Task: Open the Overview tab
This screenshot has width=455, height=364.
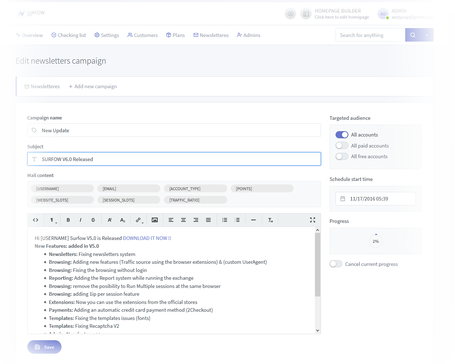Action: pyautogui.click(x=29, y=35)
